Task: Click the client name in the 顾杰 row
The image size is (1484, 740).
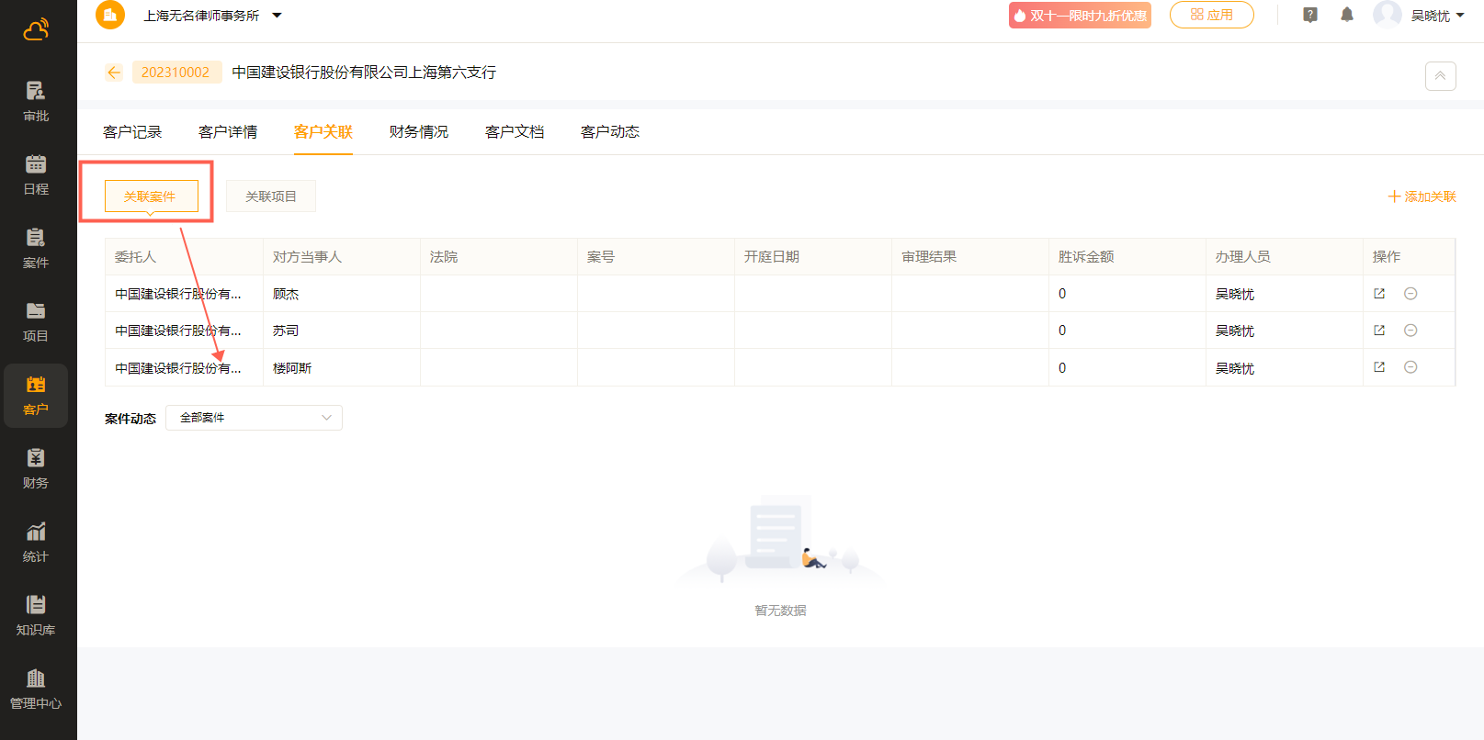Action: (178, 294)
